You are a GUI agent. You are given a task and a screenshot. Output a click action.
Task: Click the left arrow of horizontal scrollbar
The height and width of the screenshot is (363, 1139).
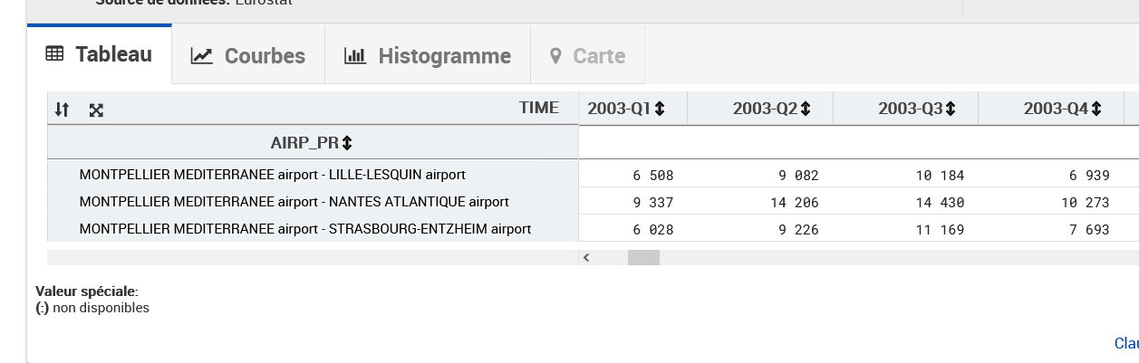click(586, 257)
